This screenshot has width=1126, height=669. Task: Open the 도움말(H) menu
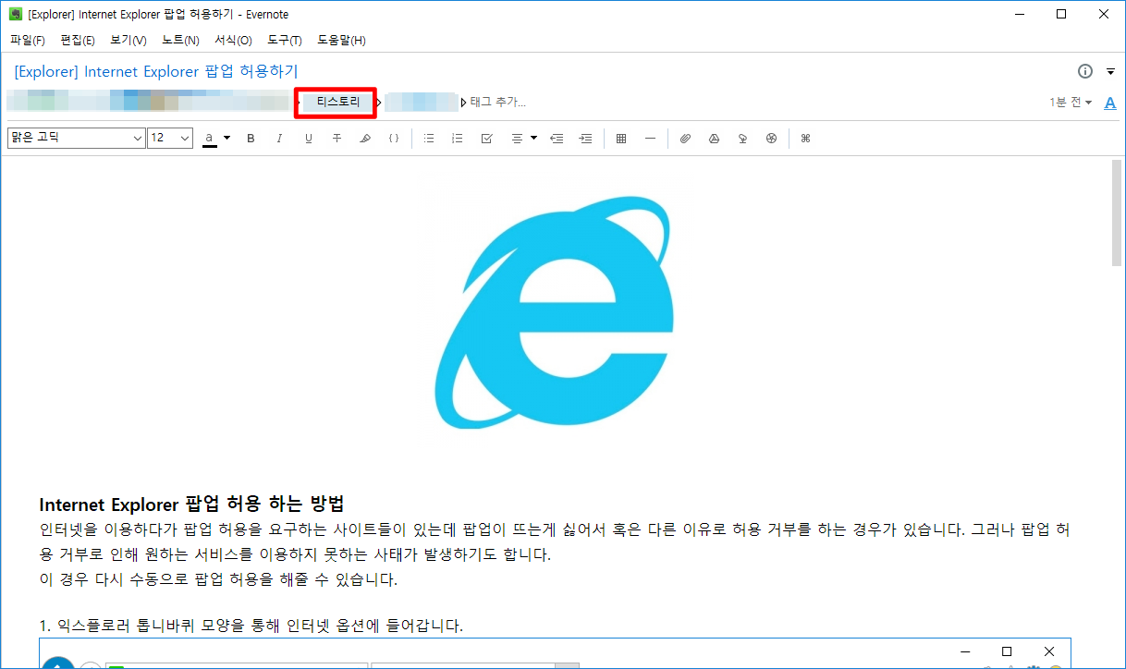click(x=341, y=41)
